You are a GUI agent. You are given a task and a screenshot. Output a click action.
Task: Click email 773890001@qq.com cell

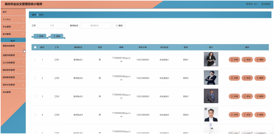pos(121,60)
